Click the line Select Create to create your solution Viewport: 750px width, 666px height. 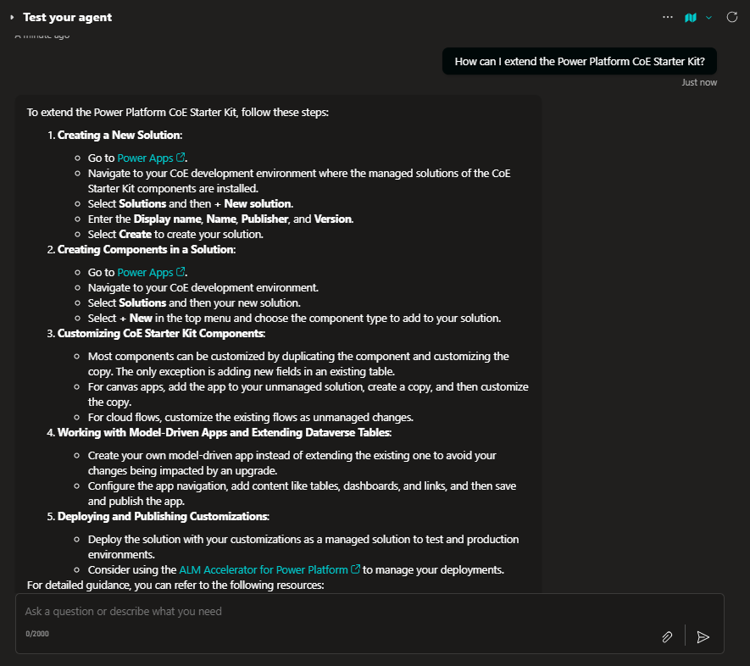tap(175, 234)
